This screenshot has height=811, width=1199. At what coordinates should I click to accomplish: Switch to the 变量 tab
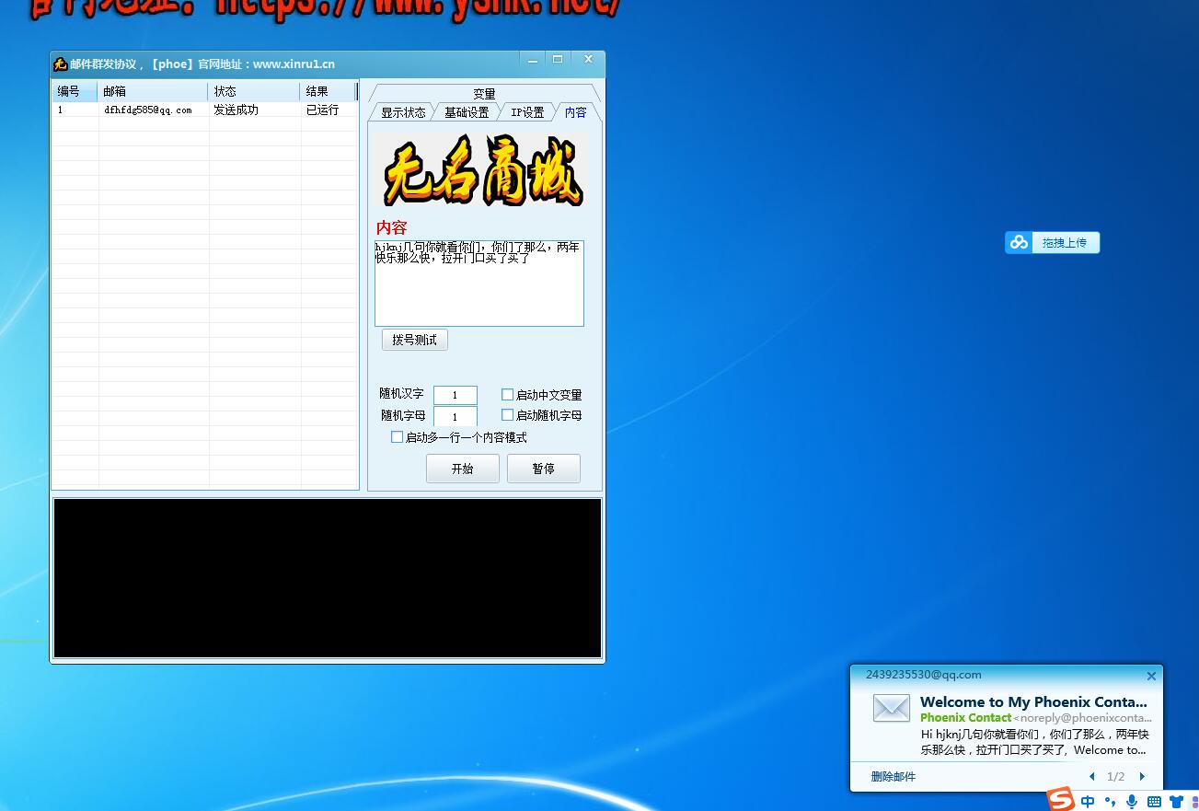point(484,94)
